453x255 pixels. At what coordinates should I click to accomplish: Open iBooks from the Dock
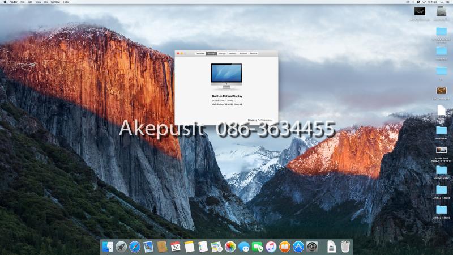coord(285,246)
